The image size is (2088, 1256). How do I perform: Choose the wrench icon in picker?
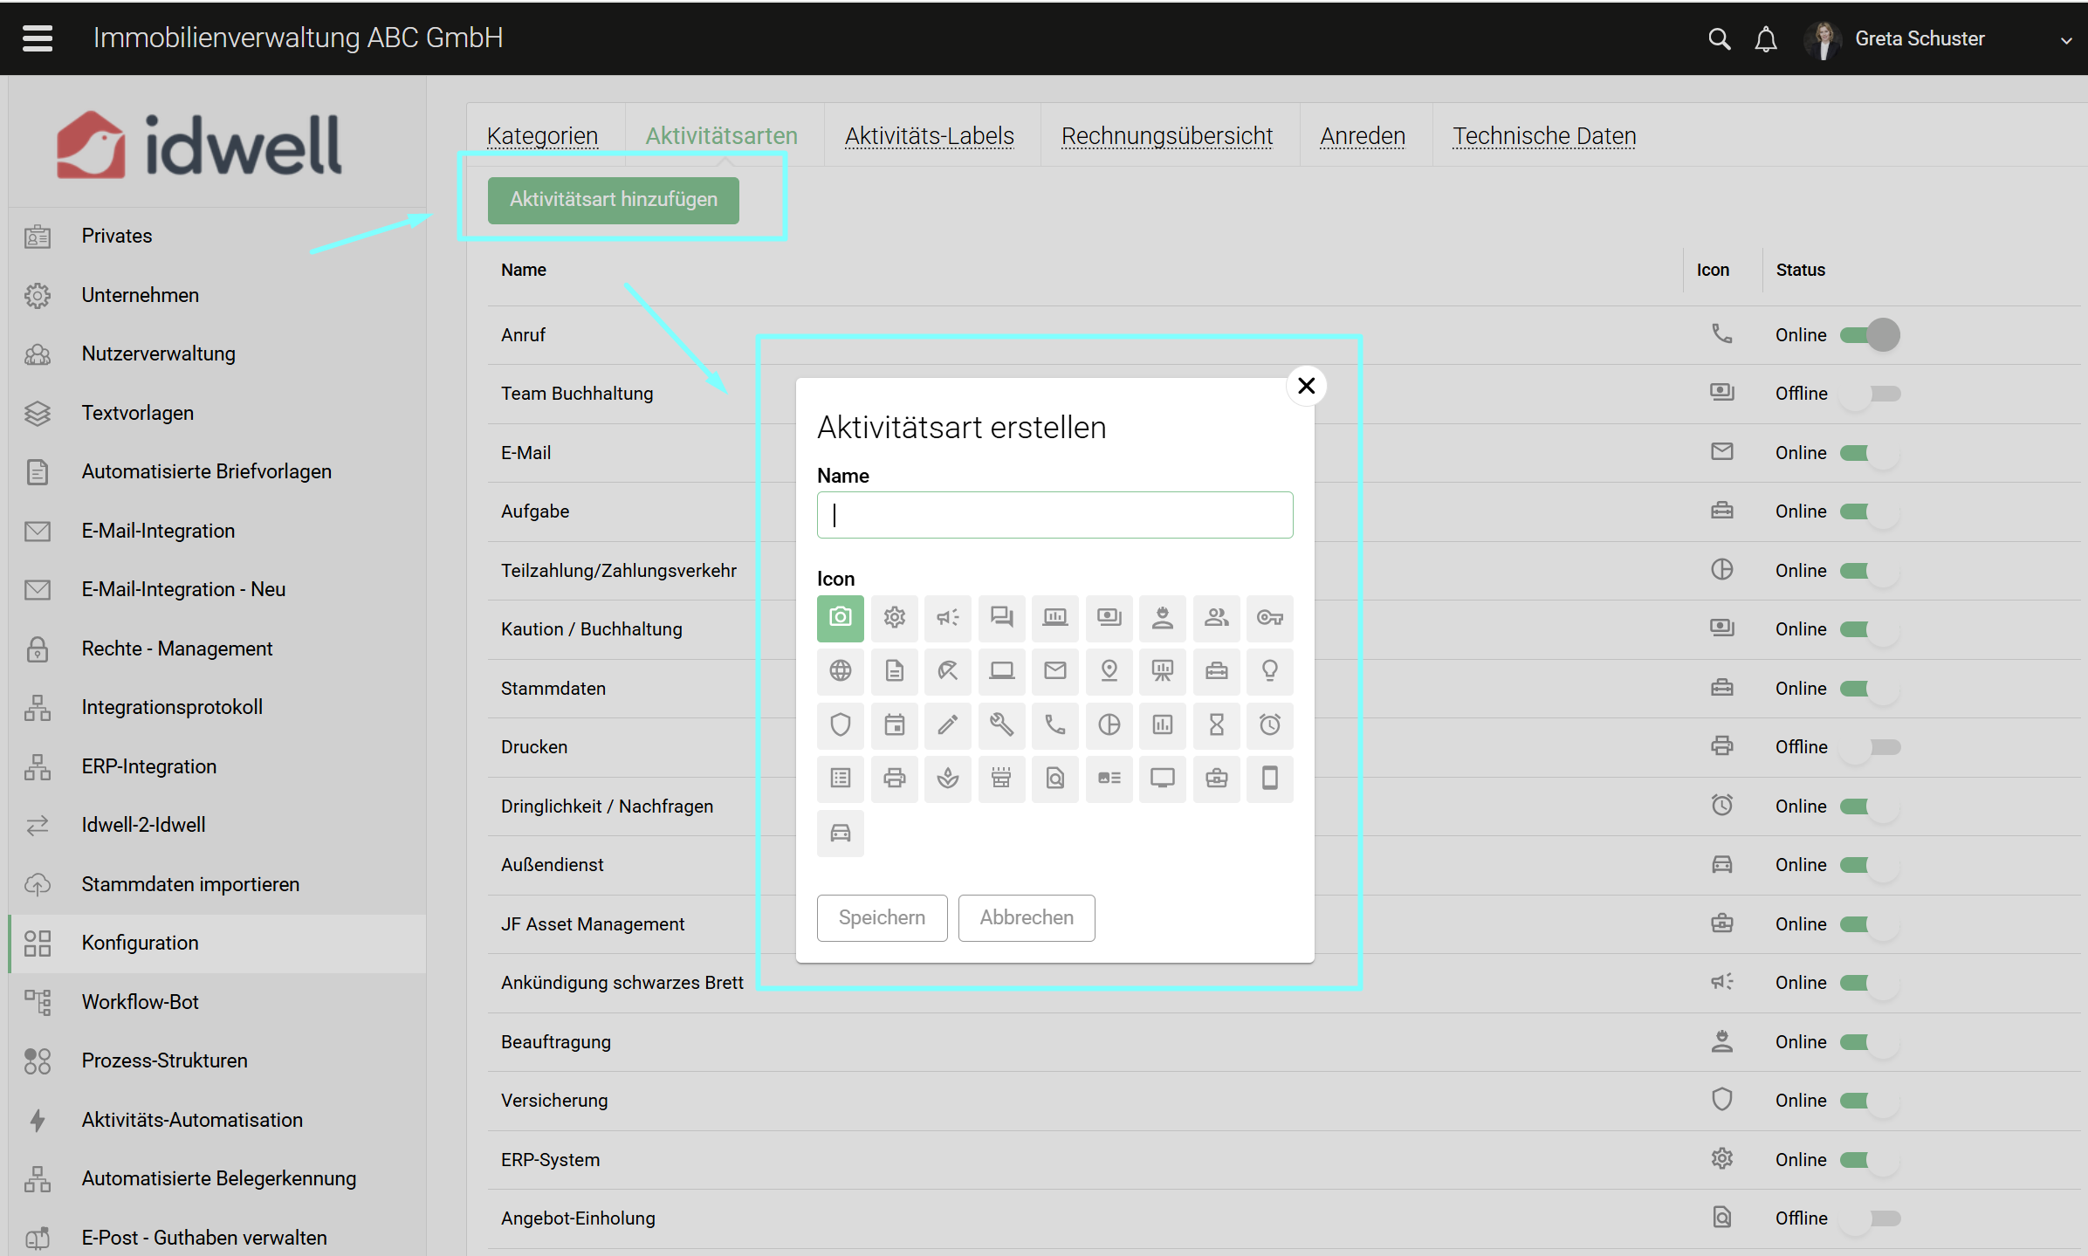(x=1001, y=724)
